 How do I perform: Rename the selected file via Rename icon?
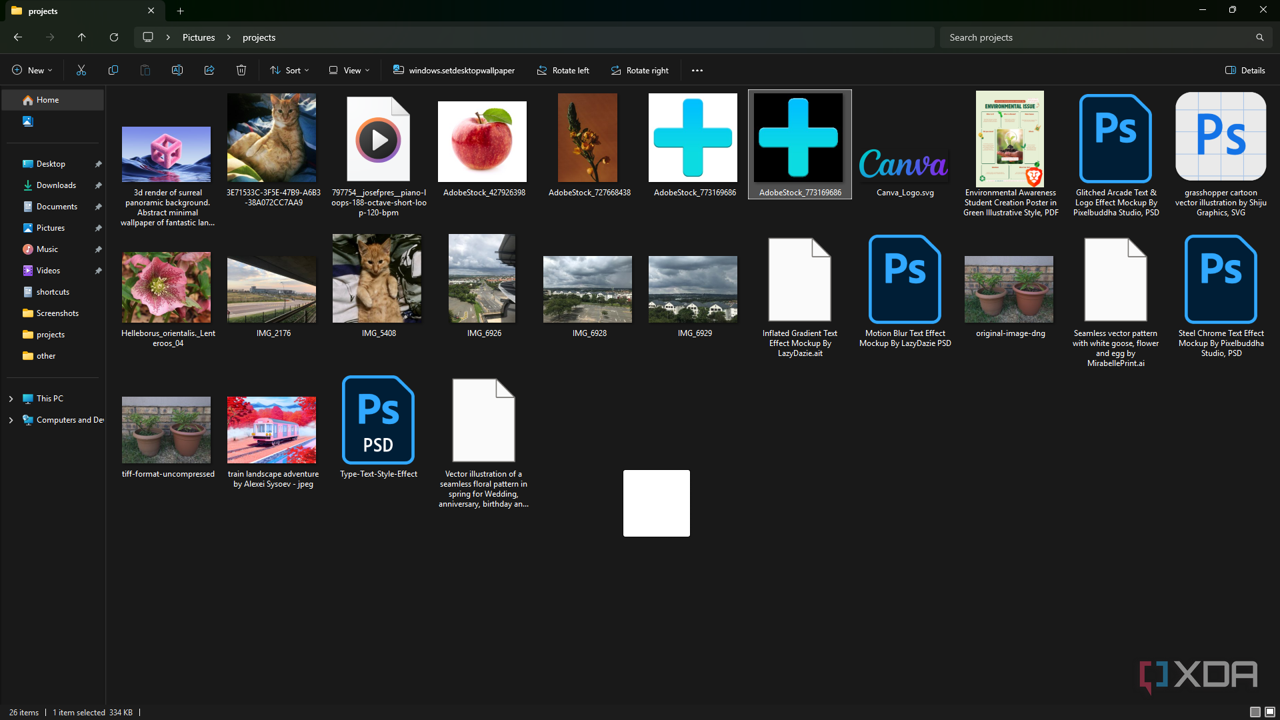point(177,70)
